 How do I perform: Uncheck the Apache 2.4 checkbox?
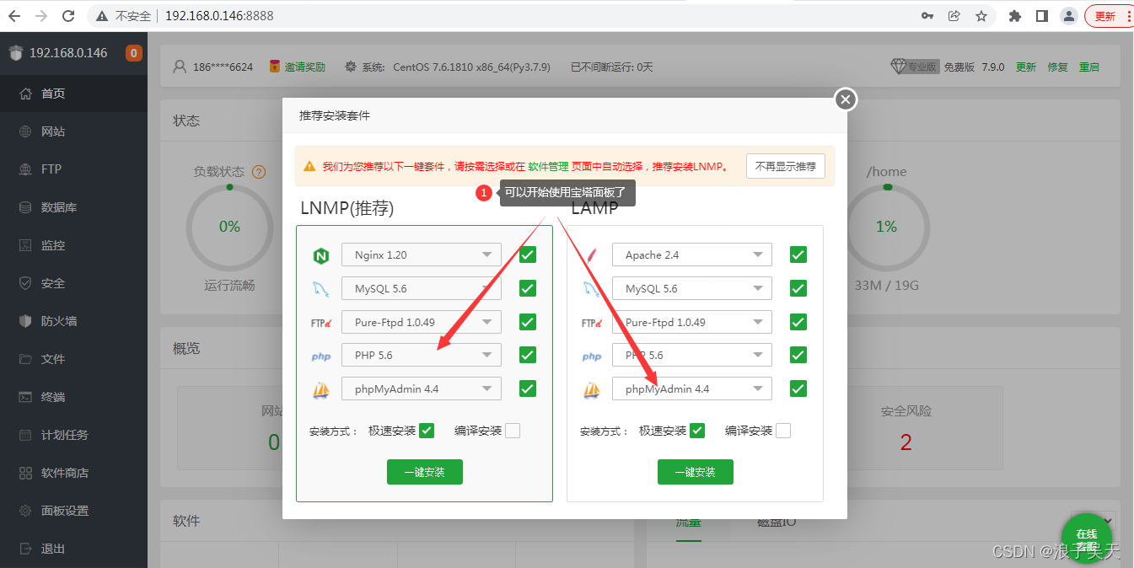click(798, 255)
